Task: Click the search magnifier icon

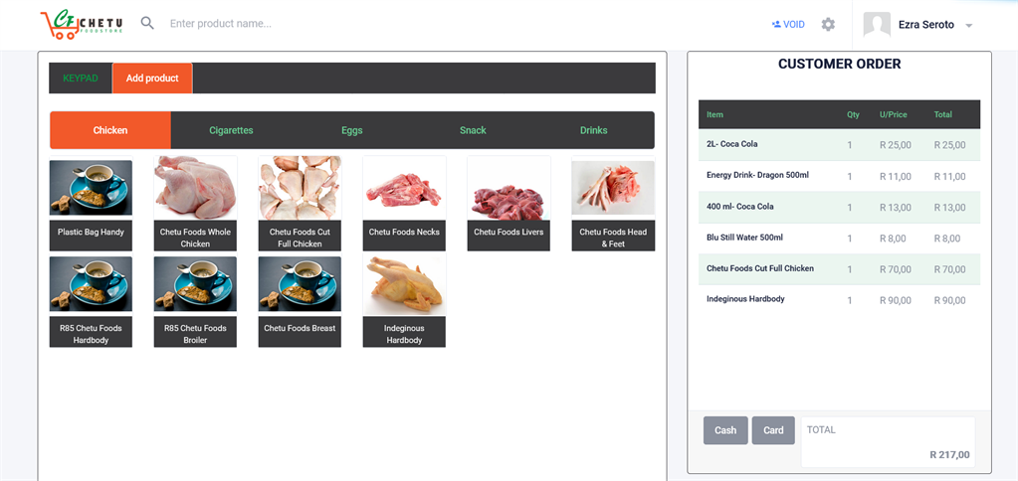Action: coord(148,23)
